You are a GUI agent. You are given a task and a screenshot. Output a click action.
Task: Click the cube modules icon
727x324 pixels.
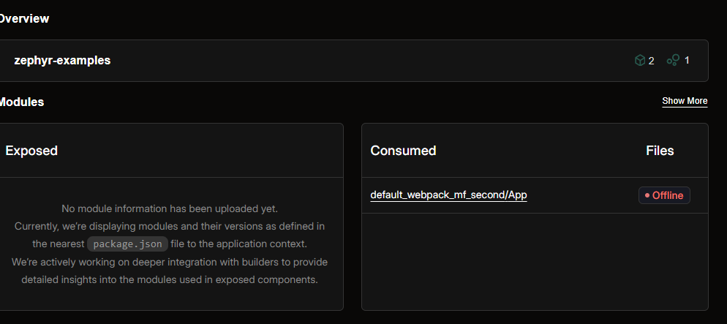pos(640,60)
